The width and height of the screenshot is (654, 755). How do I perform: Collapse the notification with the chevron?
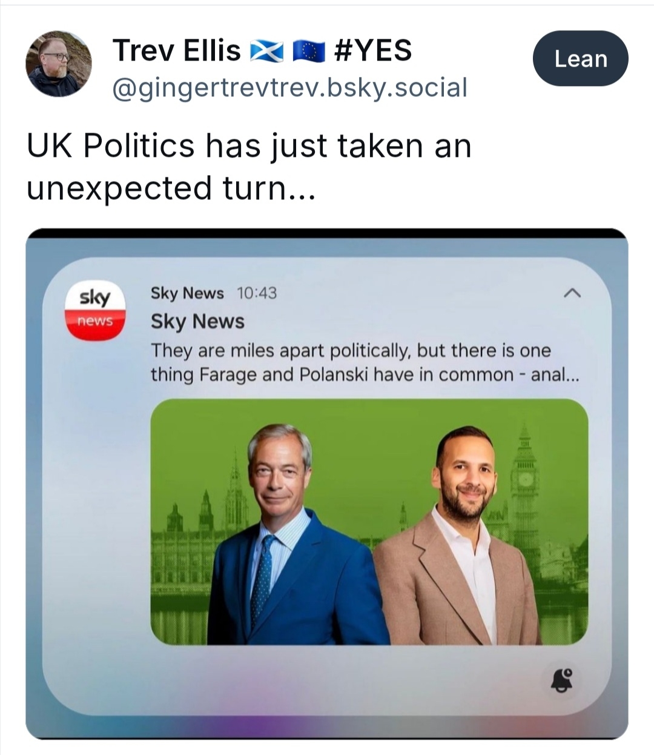[x=572, y=294]
